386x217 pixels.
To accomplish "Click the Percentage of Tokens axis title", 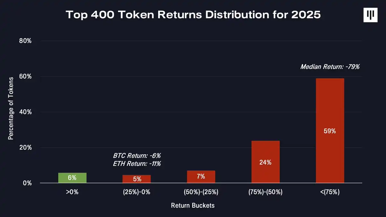I will [11, 108].
